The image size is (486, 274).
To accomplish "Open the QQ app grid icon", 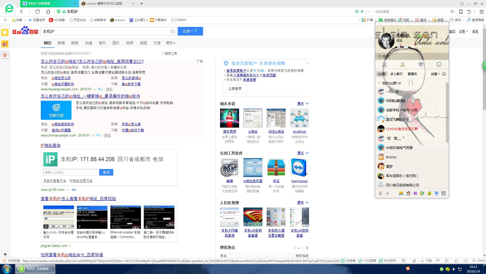I will tap(444, 193).
